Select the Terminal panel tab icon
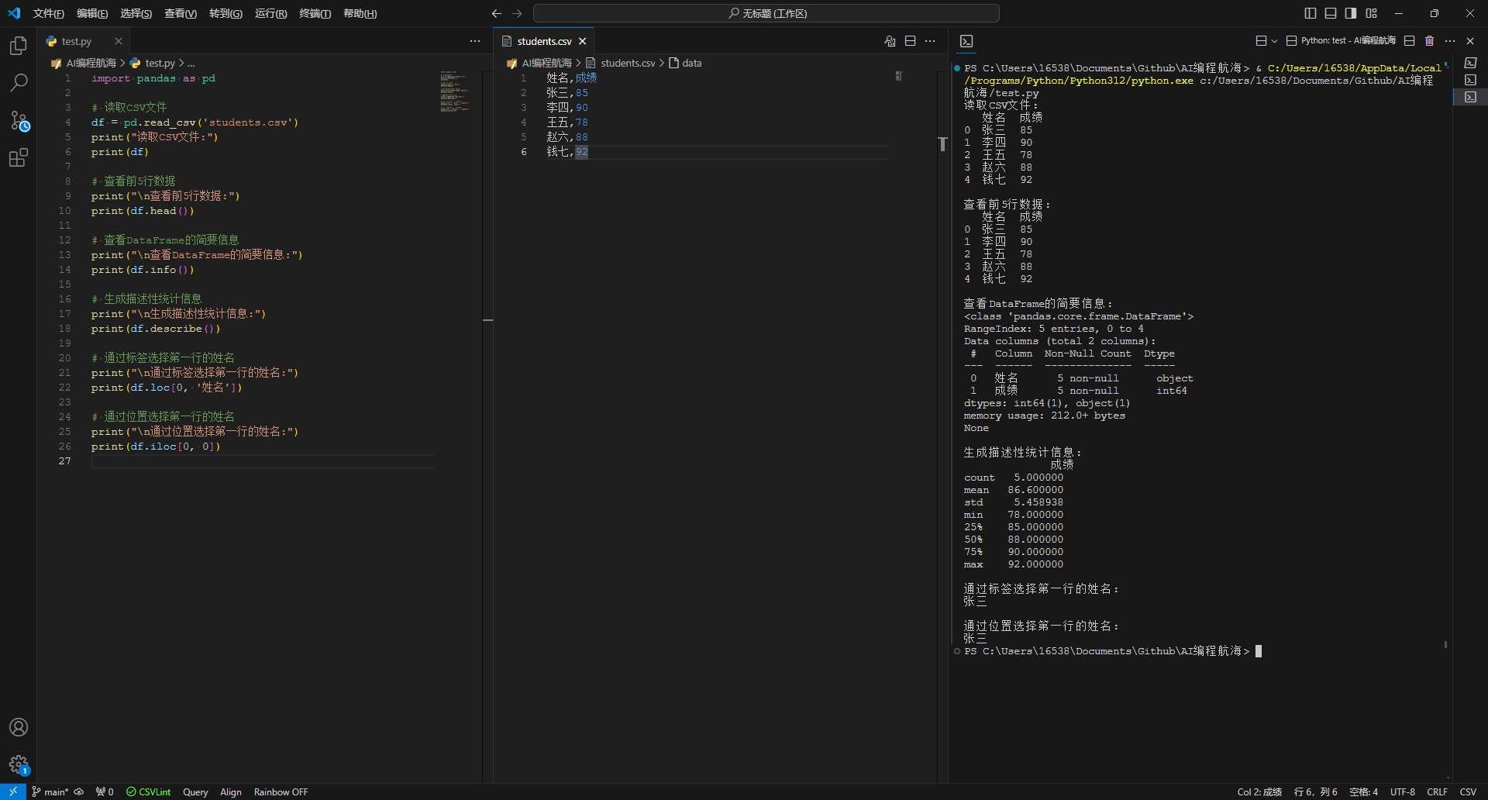The height and width of the screenshot is (800, 1488). [966, 41]
